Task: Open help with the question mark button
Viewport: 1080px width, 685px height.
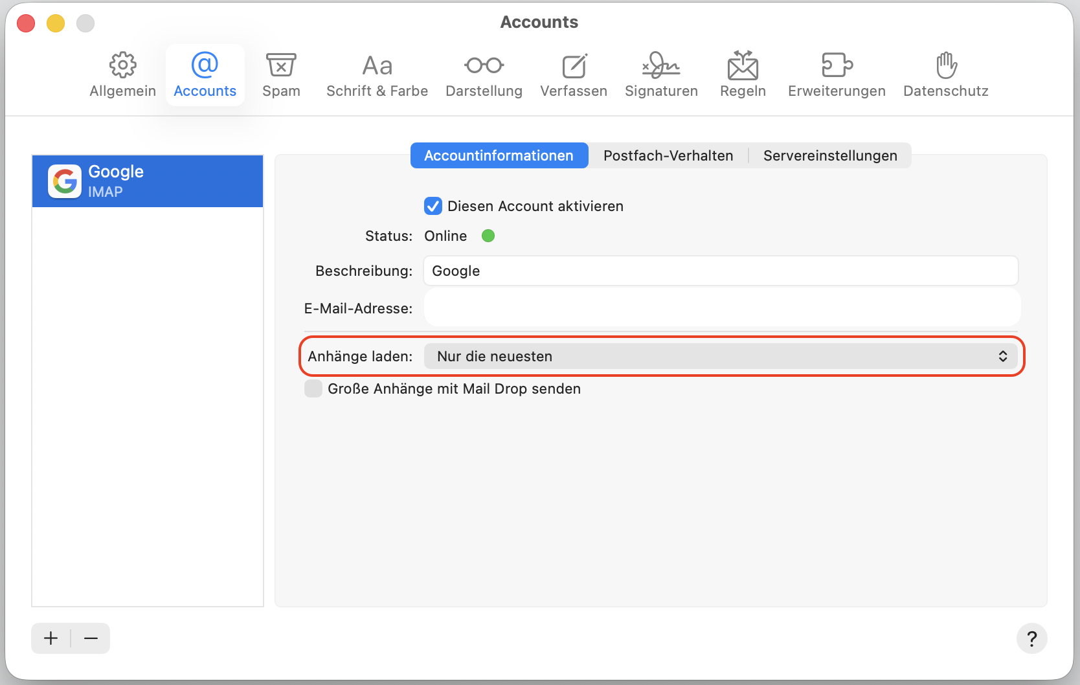Action: pyautogui.click(x=1031, y=639)
